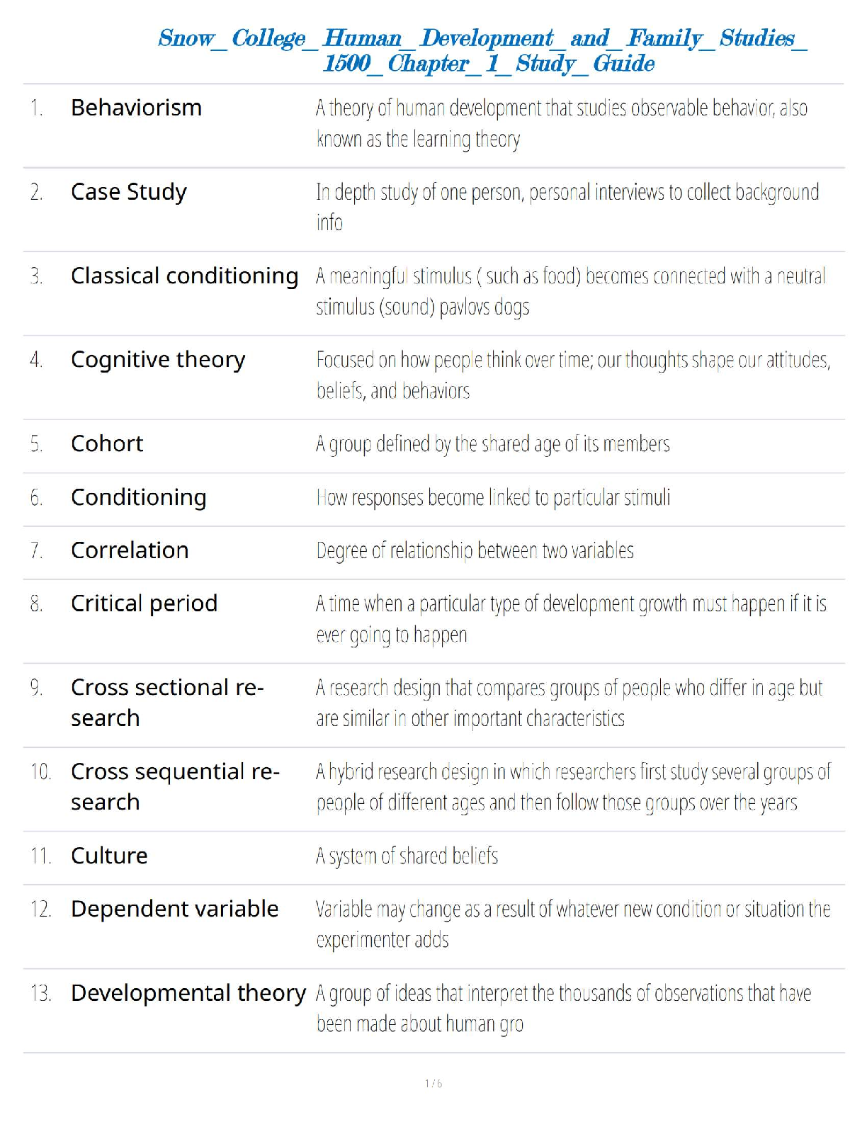The height and width of the screenshot is (1122, 867).
Task: Click 'Degree of relationship between two variables' text
Action: coord(475,550)
